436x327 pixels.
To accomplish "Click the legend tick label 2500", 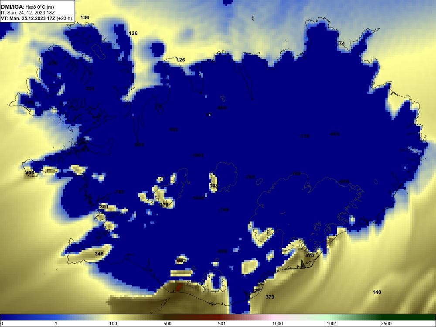I will [x=386, y=324].
